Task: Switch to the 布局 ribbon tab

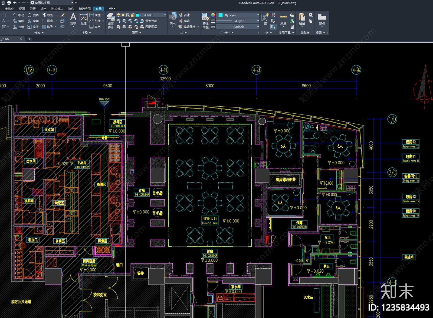Action: [x=99, y=9]
